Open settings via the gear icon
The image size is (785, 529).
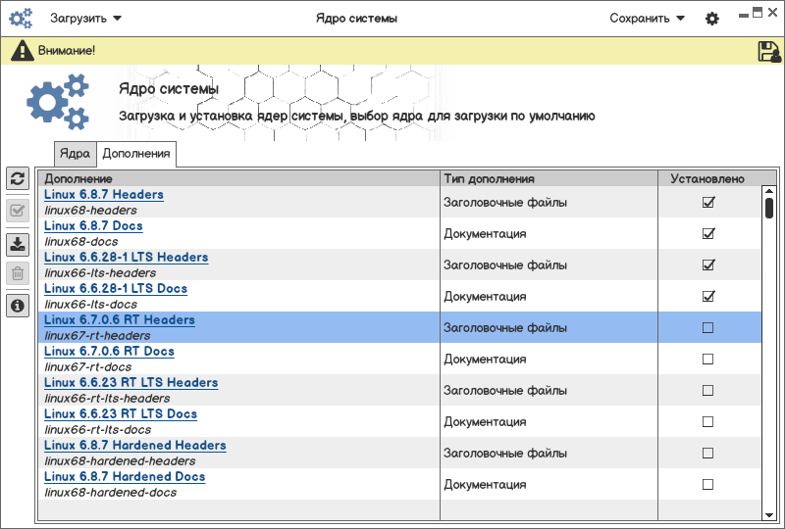click(712, 19)
